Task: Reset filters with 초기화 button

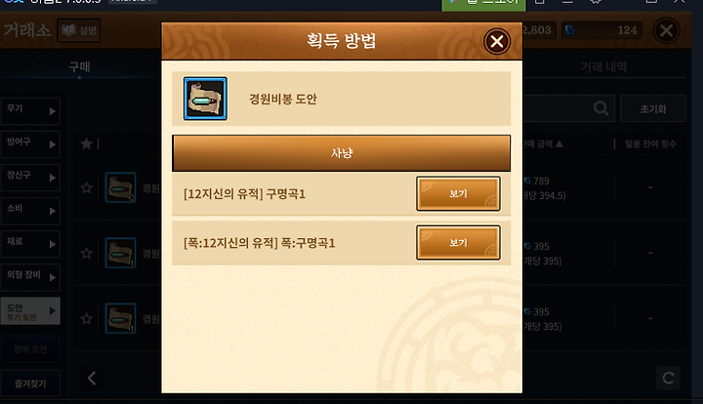Action: pyautogui.click(x=653, y=108)
